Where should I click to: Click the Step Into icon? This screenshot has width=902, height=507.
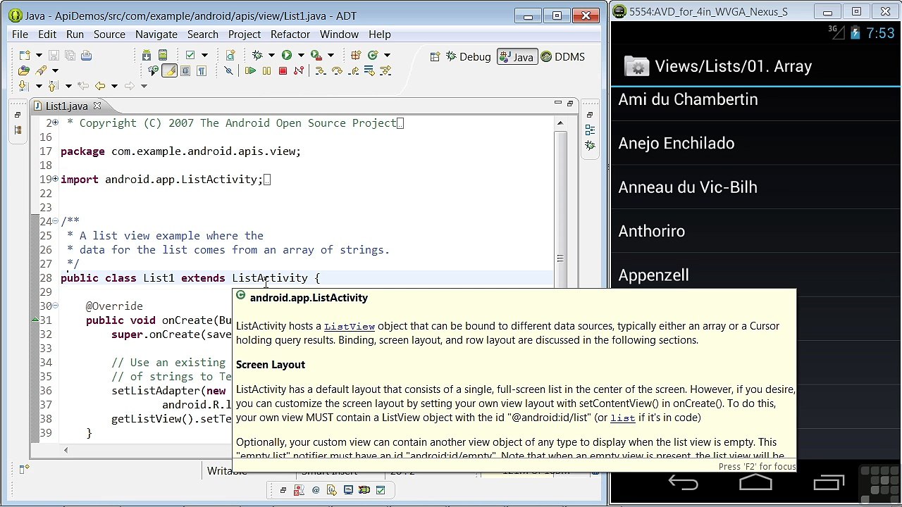(x=321, y=71)
